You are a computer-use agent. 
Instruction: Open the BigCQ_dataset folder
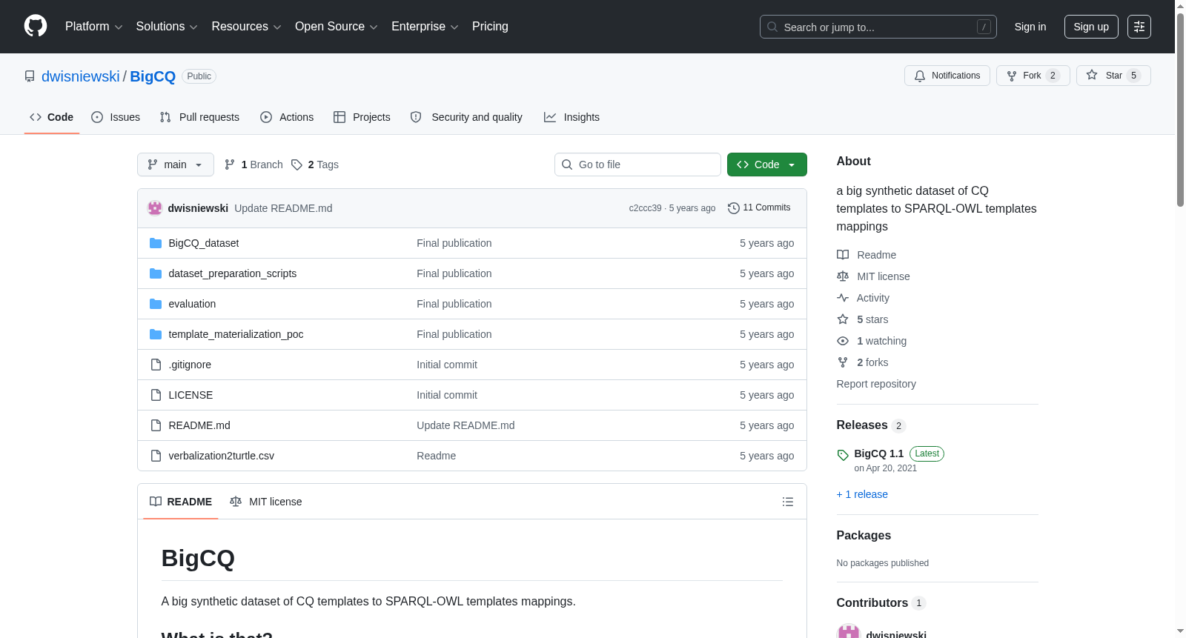(x=204, y=243)
